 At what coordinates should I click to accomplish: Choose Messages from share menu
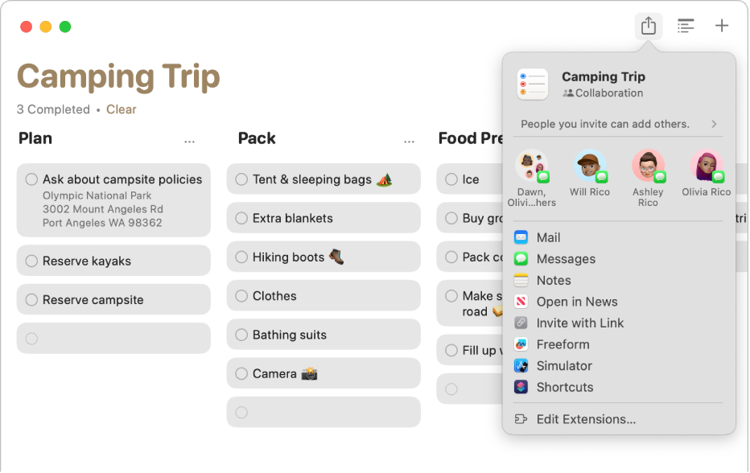(566, 259)
